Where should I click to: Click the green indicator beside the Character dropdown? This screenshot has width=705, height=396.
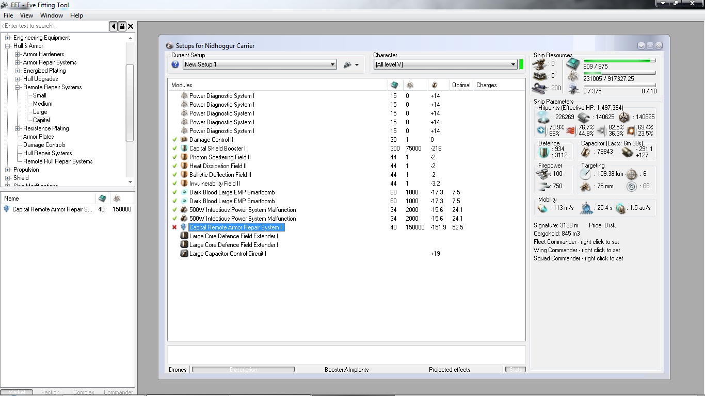(x=521, y=64)
